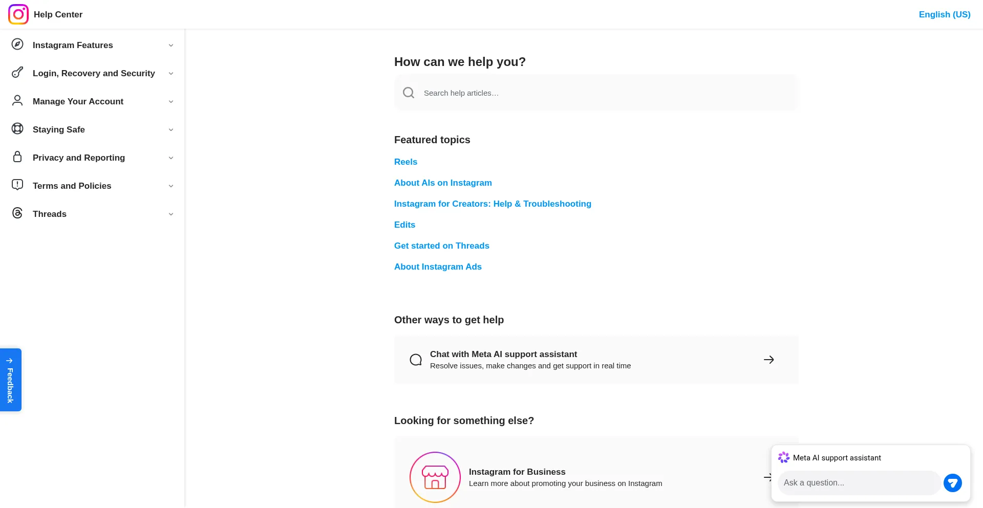Viewport: 983px width, 508px height.
Task: Click the chat bubble icon for Meta AI support
Action: point(416,360)
